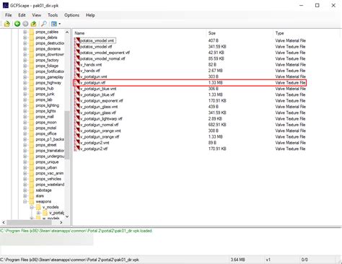The height and width of the screenshot is (264, 342).
Task: Go back with the green arrow icon
Action: (17, 24)
